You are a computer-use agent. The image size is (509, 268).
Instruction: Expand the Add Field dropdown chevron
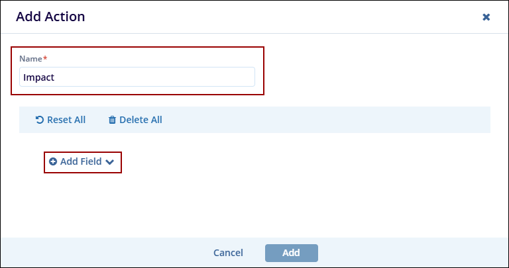coord(110,161)
